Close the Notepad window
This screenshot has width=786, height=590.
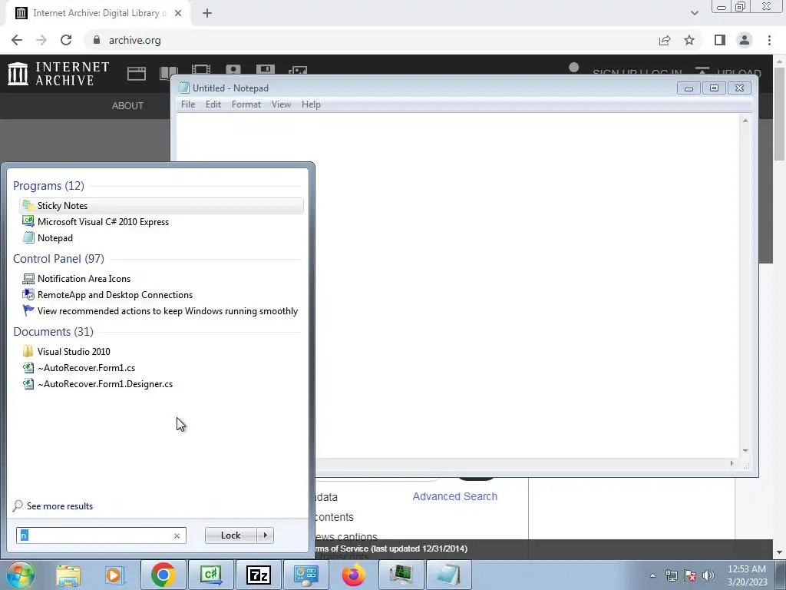739,88
